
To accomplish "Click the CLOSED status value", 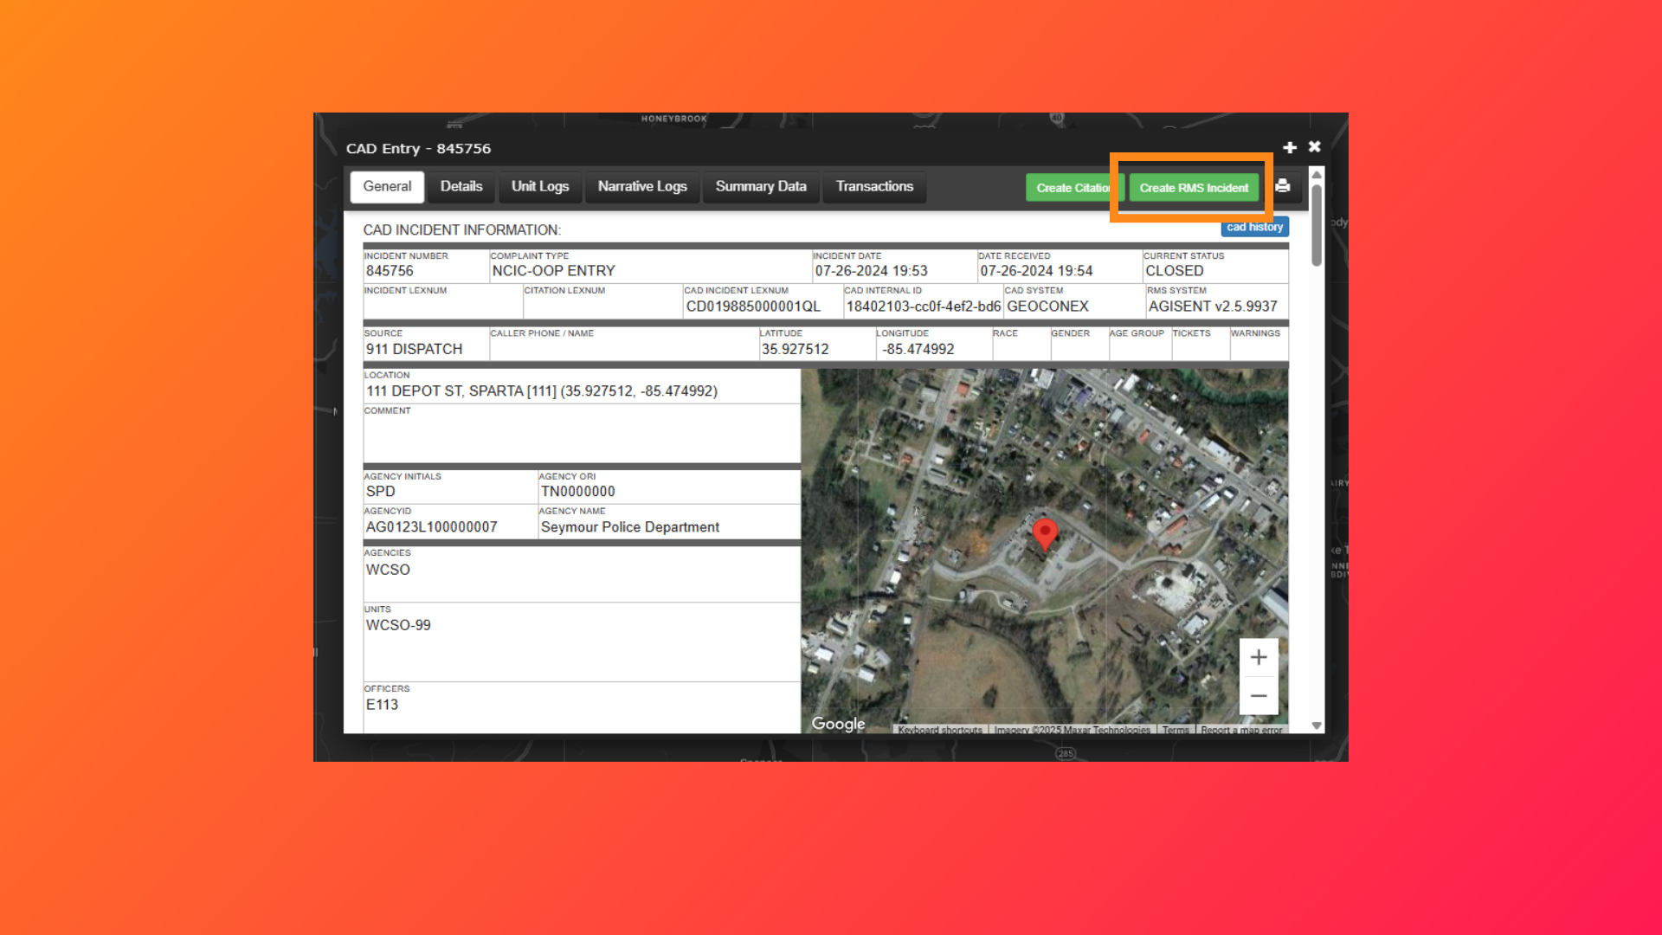I will pyautogui.click(x=1174, y=271).
